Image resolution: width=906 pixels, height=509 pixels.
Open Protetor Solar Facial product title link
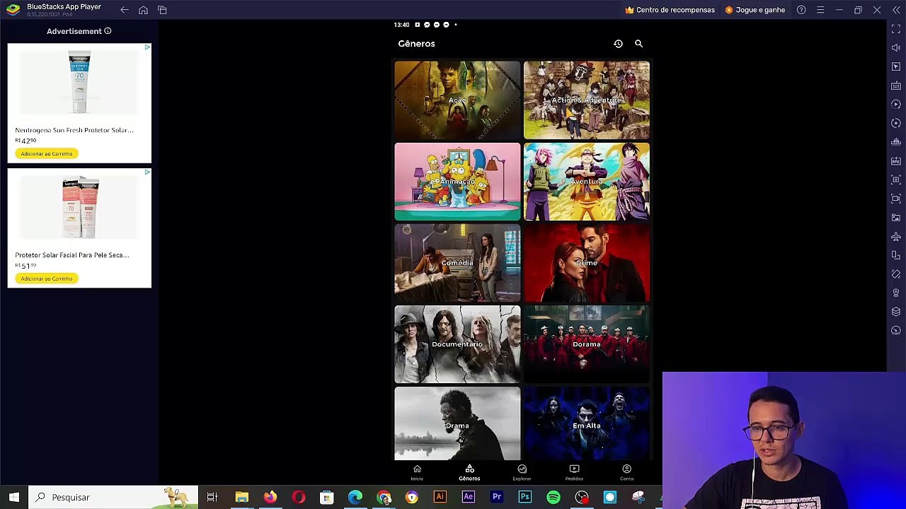pos(72,255)
